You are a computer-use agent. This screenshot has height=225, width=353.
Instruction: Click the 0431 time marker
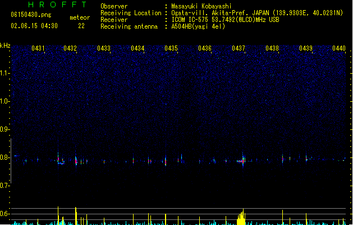[x=38, y=48]
